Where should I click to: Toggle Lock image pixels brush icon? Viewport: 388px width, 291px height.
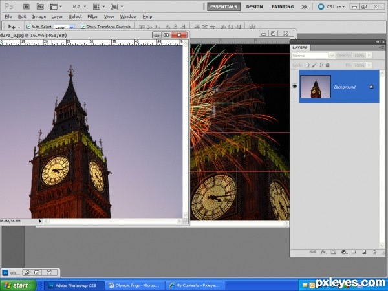[314, 65]
